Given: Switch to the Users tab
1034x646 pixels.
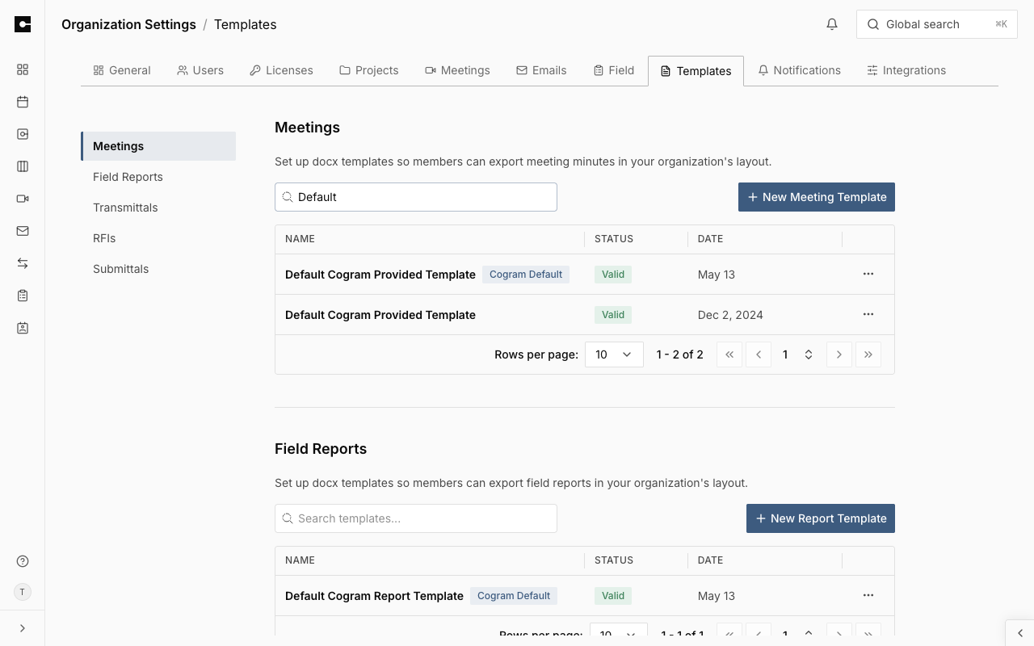Looking at the screenshot, I should click(200, 70).
